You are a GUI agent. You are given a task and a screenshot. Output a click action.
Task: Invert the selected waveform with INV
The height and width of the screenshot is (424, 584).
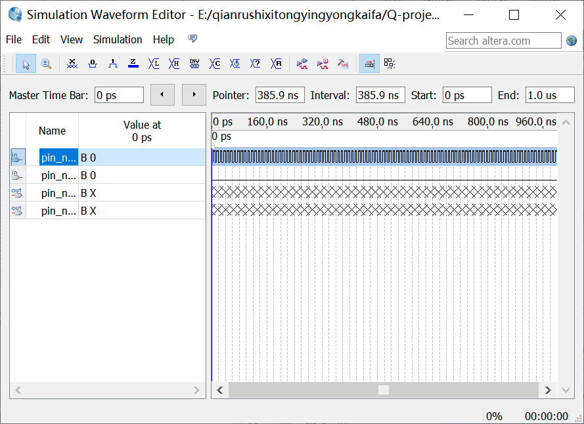click(194, 64)
